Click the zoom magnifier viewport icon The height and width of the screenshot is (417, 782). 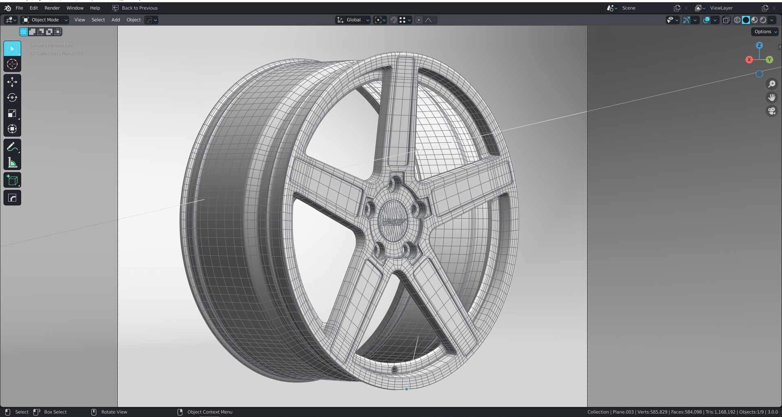click(x=771, y=84)
